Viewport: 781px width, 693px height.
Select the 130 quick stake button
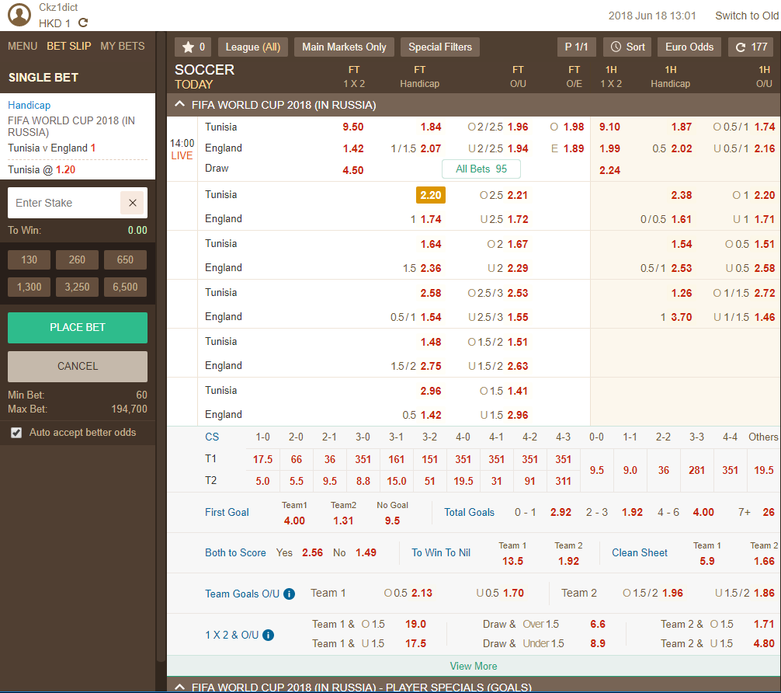click(29, 259)
